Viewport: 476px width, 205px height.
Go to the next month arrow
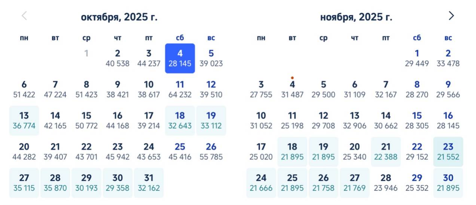451,16
